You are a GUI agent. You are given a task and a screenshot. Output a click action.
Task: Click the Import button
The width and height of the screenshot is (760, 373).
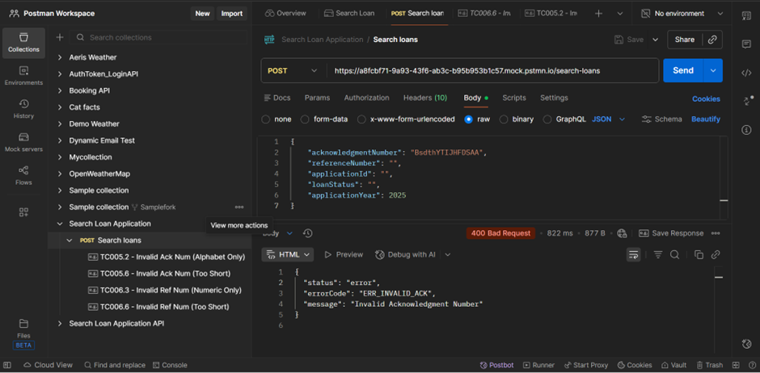[232, 14]
